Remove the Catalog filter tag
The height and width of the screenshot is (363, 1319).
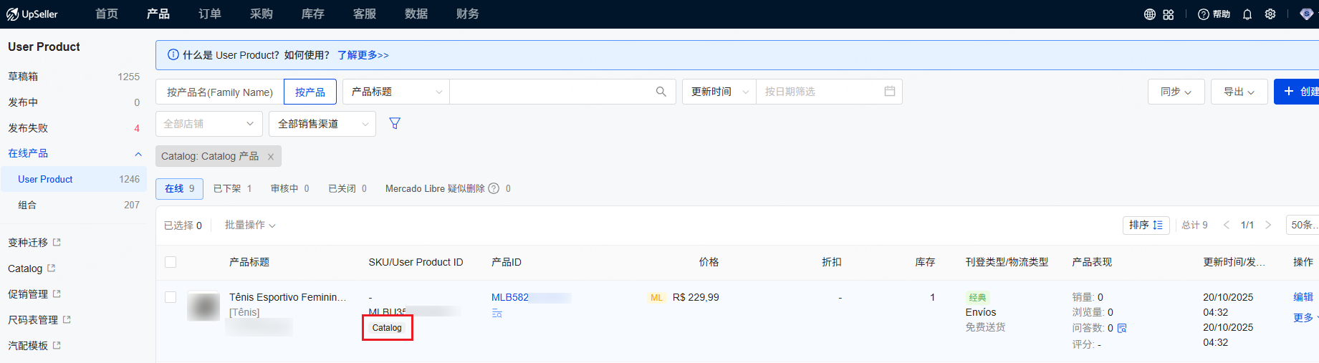tap(271, 157)
